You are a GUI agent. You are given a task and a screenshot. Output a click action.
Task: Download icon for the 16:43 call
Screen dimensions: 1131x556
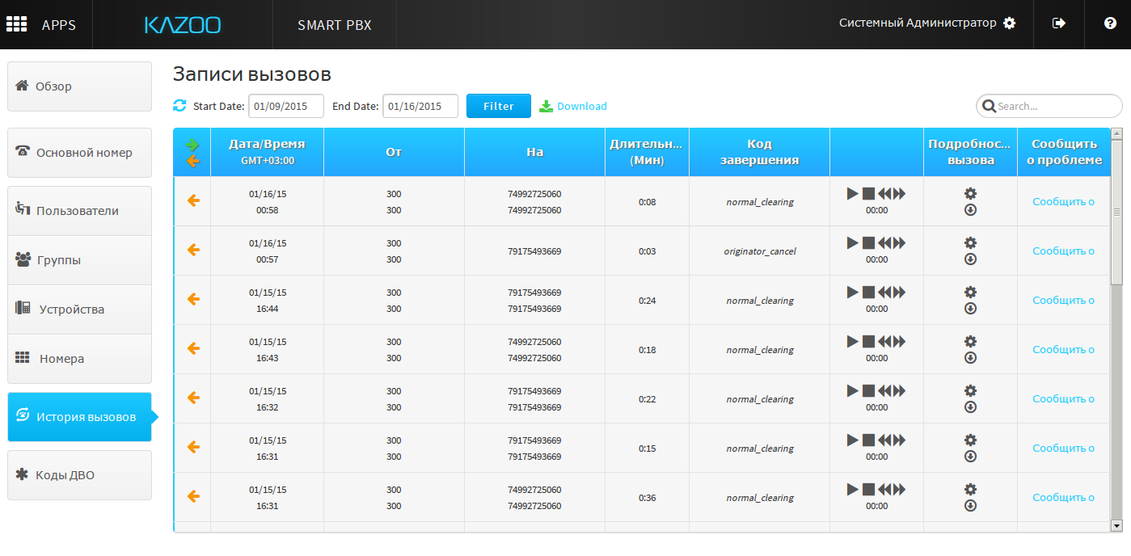(x=971, y=357)
